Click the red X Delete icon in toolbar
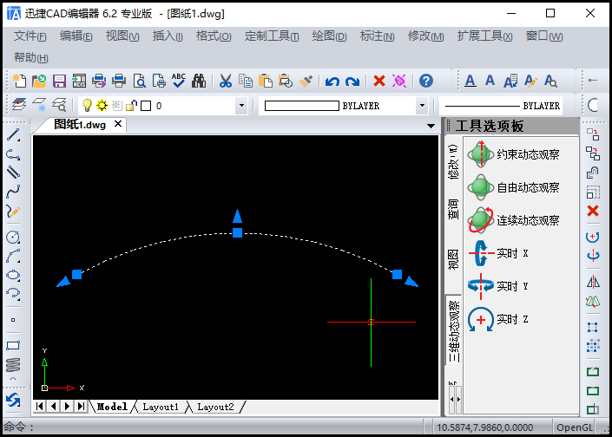This screenshot has height=437, width=612. click(x=379, y=82)
